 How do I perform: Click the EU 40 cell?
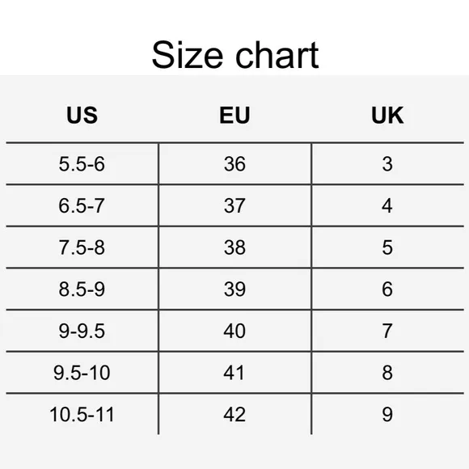point(234,331)
